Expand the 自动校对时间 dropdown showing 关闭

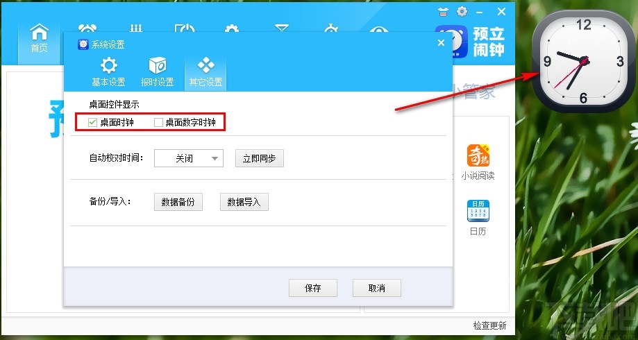(188, 158)
